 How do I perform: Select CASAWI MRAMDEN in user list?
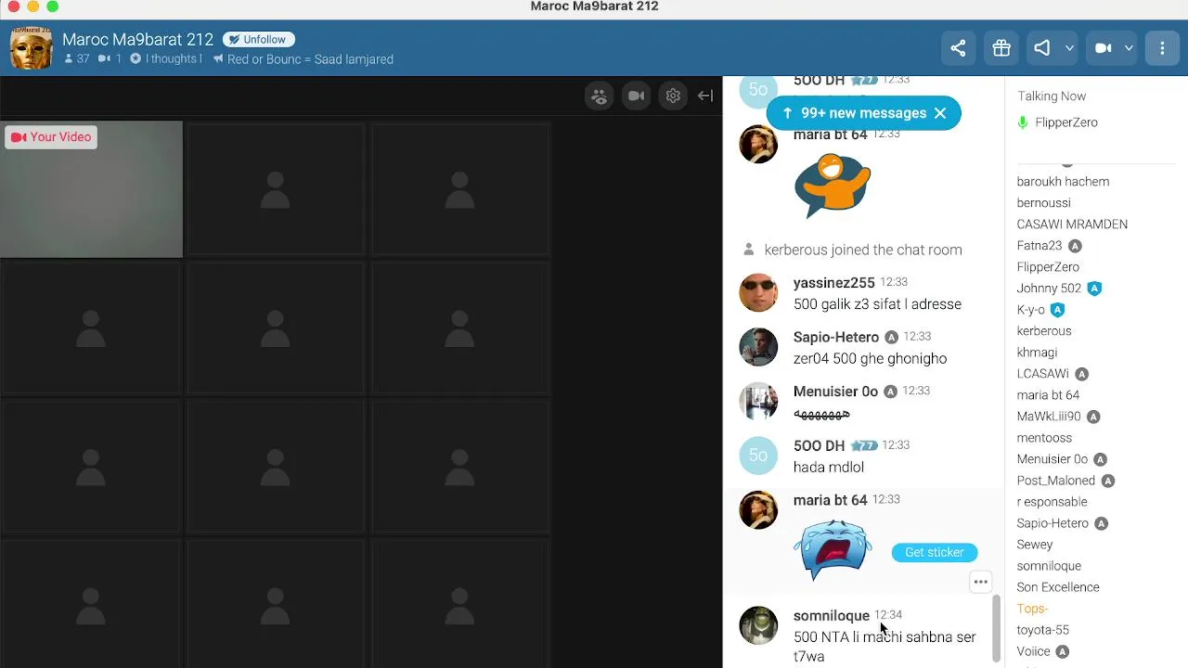tap(1072, 225)
